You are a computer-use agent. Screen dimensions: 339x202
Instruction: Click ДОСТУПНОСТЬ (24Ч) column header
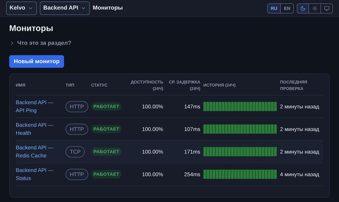click(x=147, y=85)
